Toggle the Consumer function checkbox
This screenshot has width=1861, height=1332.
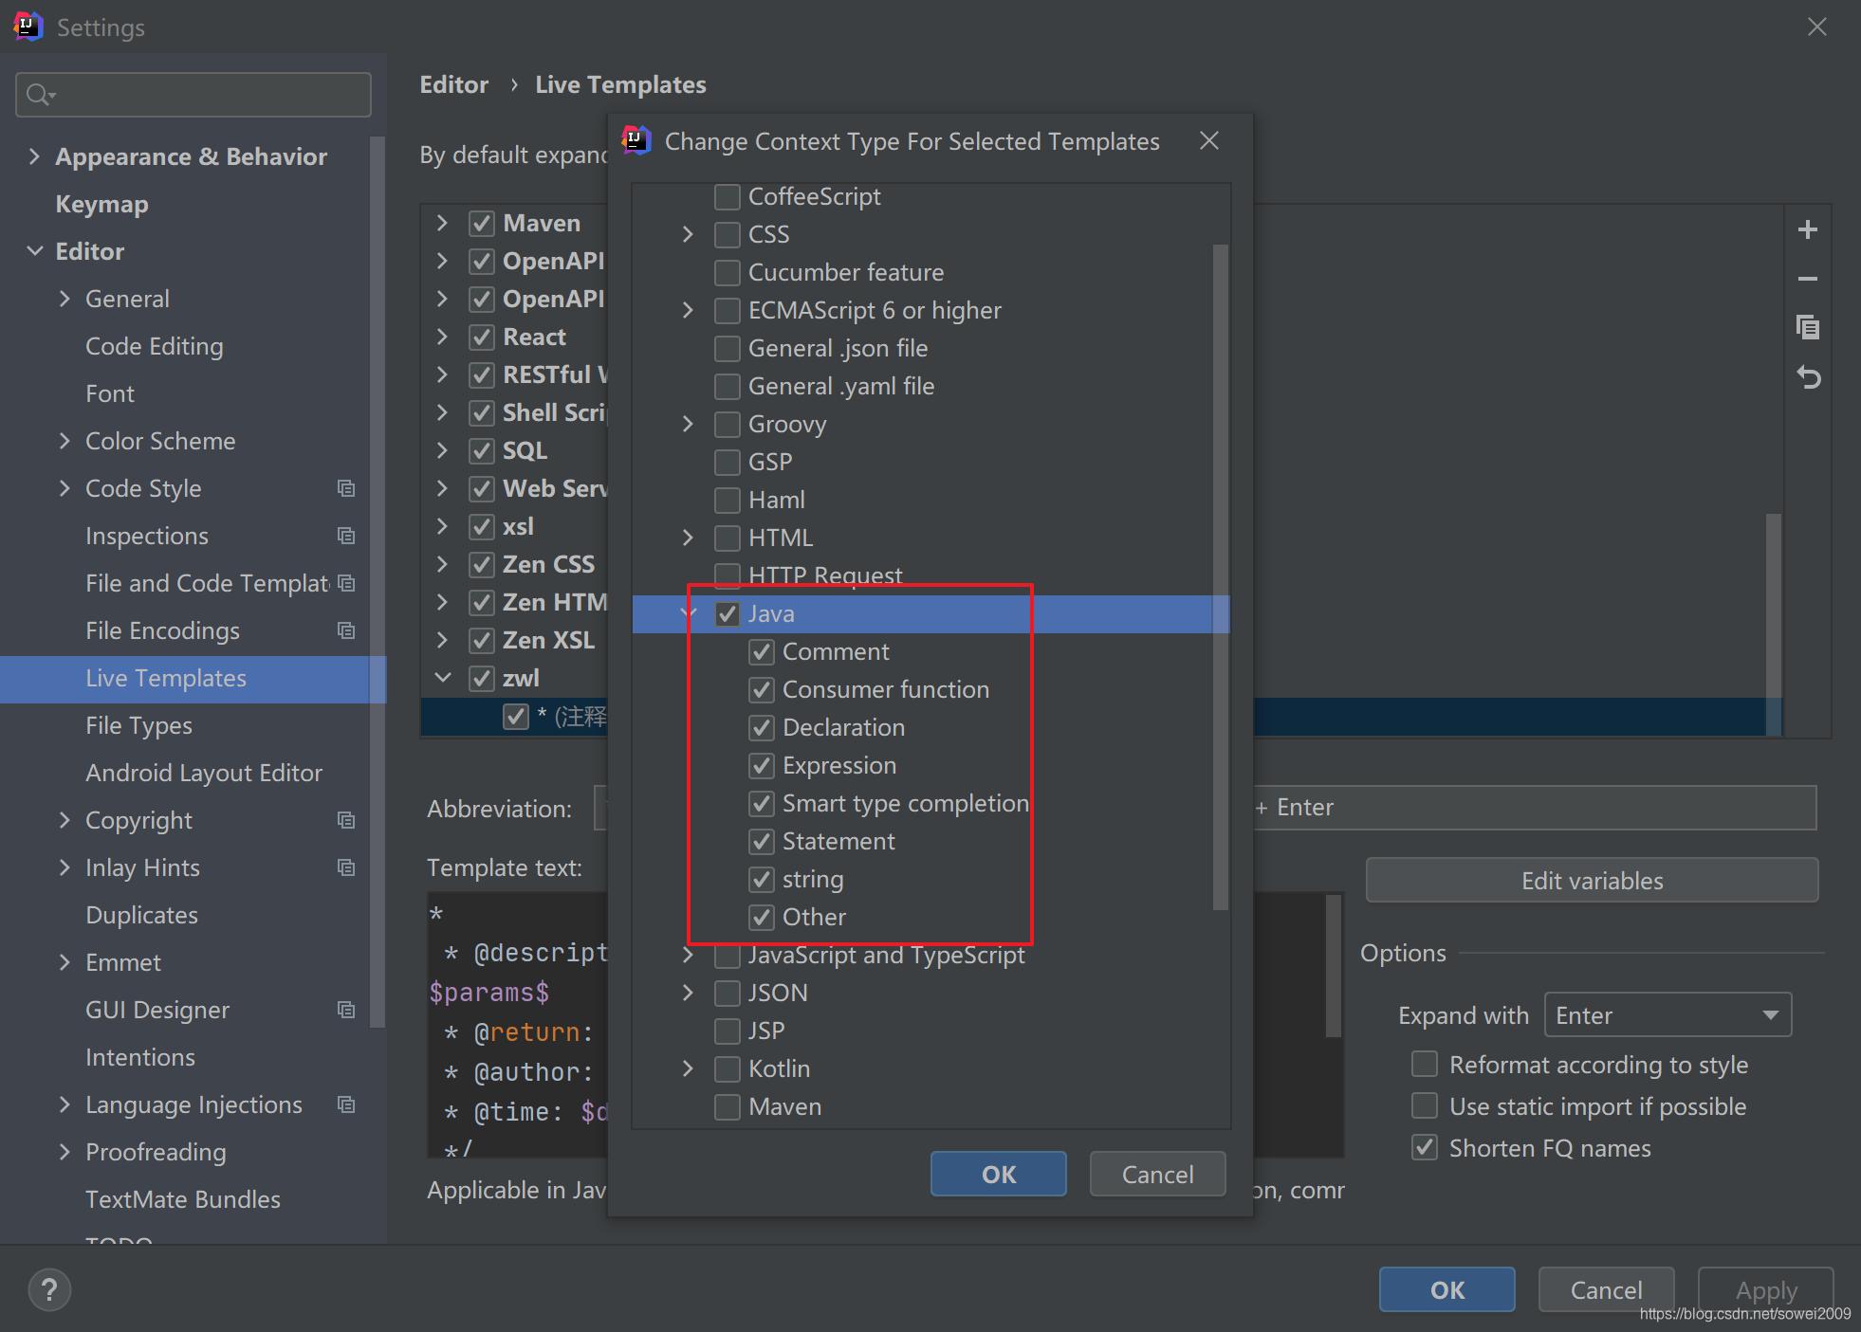click(x=761, y=689)
